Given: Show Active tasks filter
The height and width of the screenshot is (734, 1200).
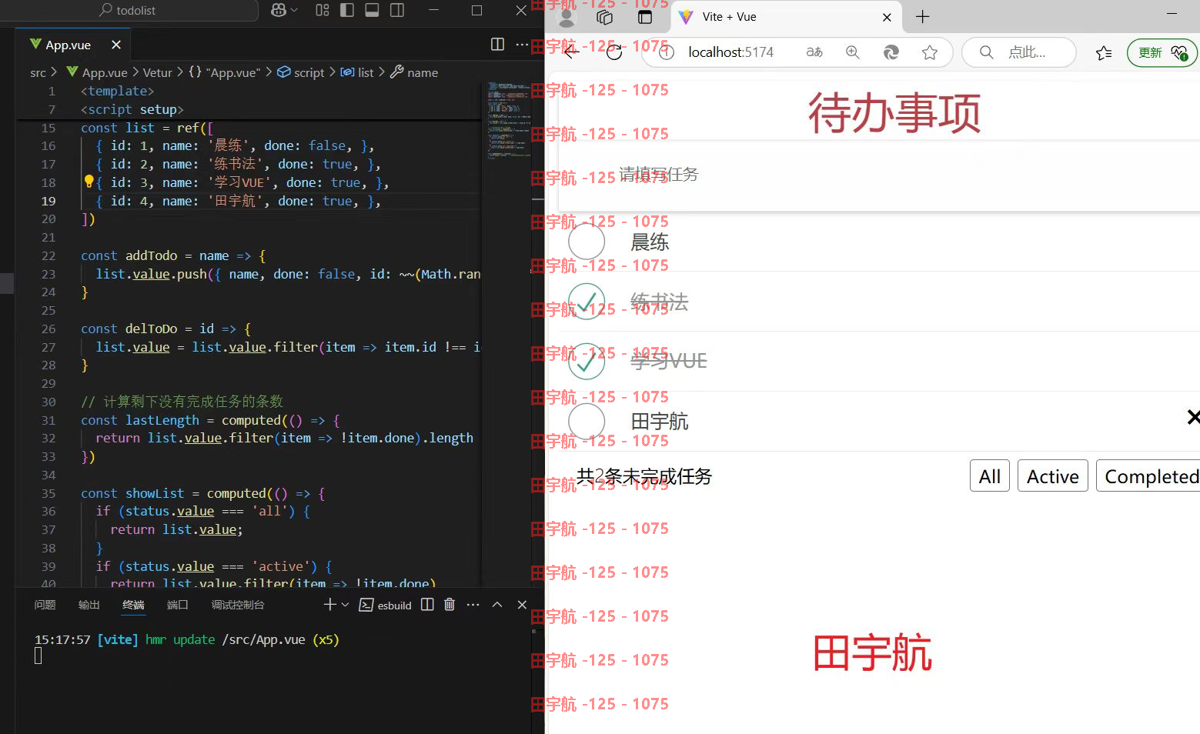Looking at the screenshot, I should (1053, 476).
